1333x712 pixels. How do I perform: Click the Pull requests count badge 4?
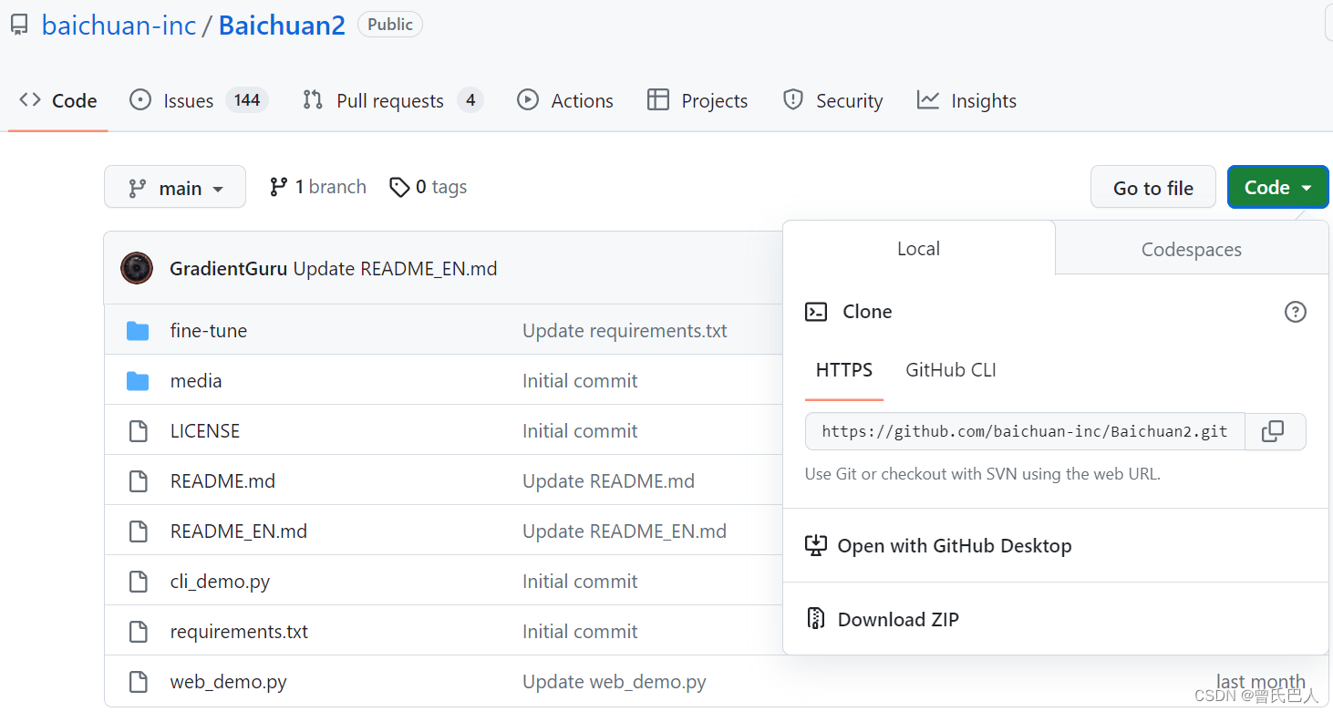[x=470, y=100]
